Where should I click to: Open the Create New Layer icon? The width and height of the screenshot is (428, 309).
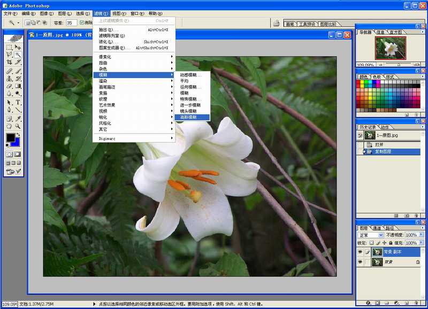[406, 303]
